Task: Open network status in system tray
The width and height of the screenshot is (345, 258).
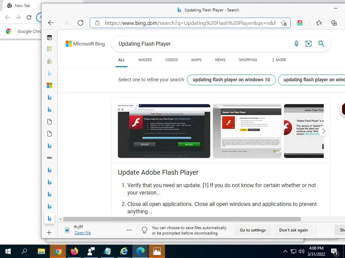Action: point(293,251)
